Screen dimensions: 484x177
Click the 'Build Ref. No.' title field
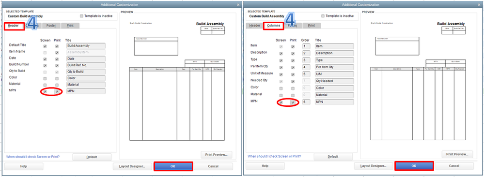coord(86,65)
